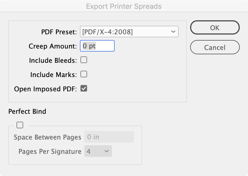Click the chevron arrow in PDF Preset
Screen dimensions: 248x176
coord(173,32)
